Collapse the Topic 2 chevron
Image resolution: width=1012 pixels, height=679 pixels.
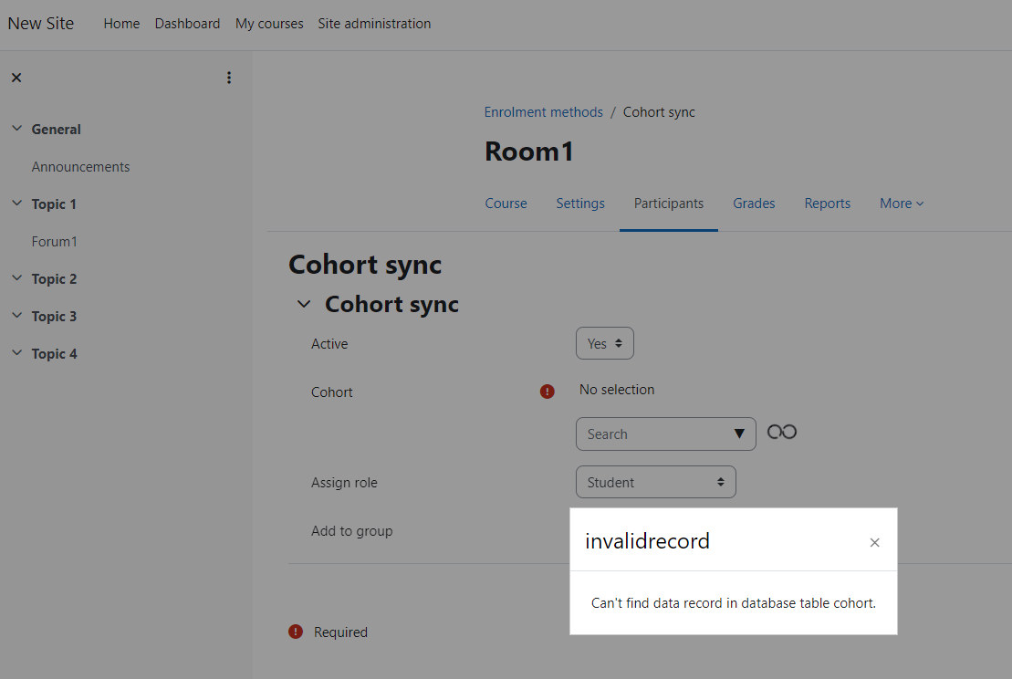(x=17, y=278)
